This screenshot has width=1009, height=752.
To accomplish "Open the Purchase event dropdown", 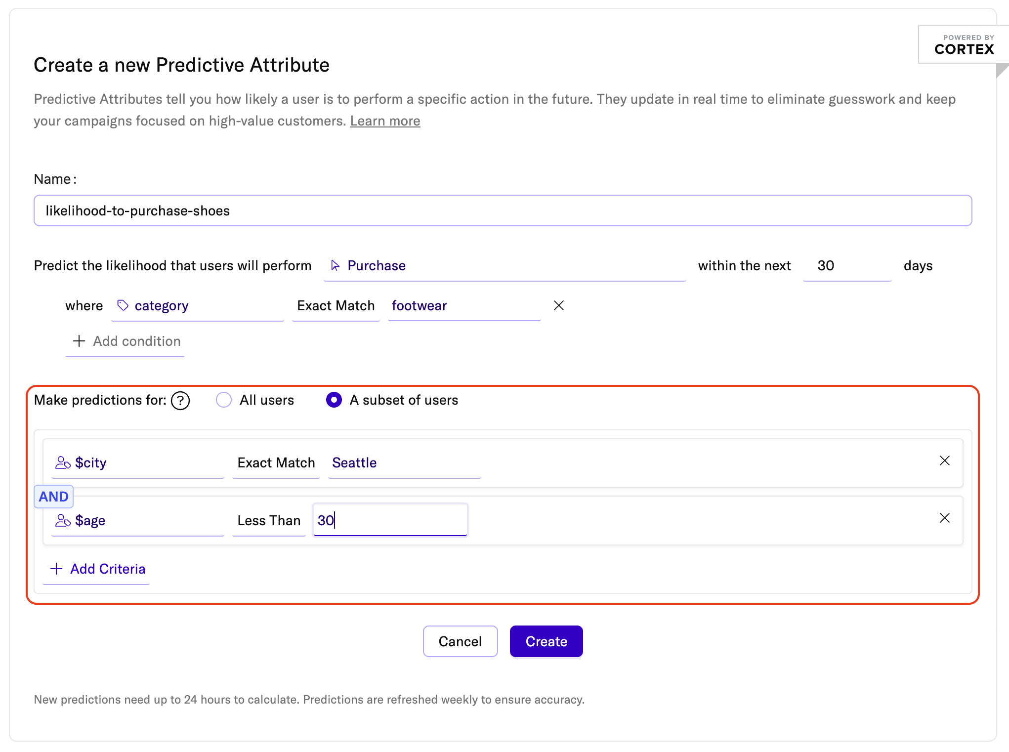I will (x=504, y=266).
